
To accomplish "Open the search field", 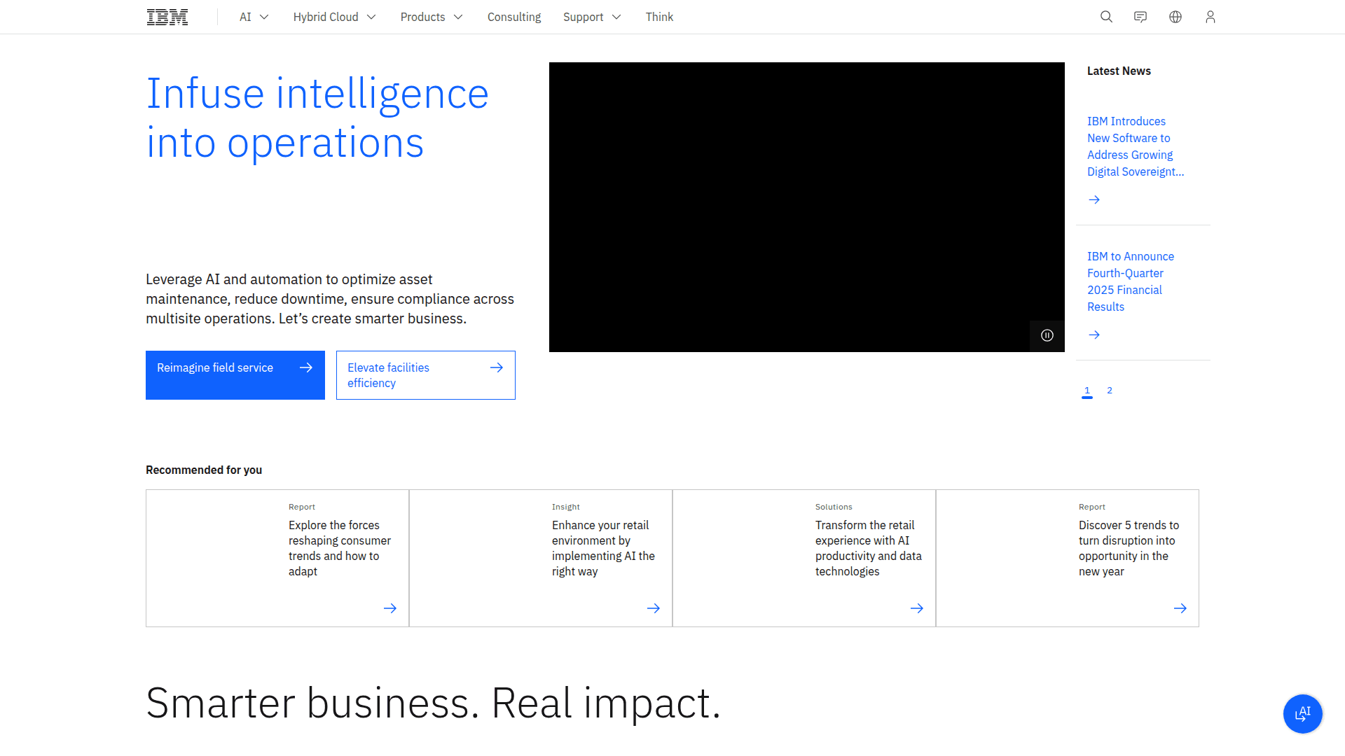I will pyautogui.click(x=1105, y=16).
